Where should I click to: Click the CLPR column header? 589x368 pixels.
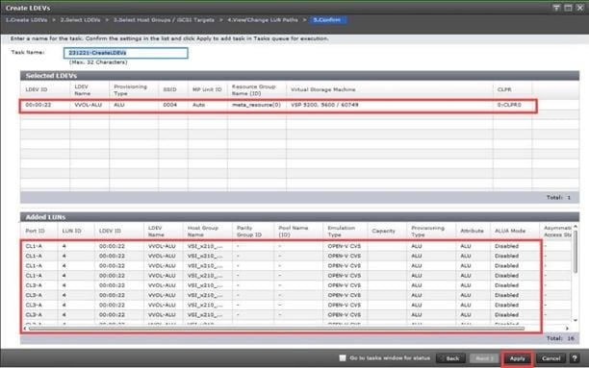click(504, 89)
